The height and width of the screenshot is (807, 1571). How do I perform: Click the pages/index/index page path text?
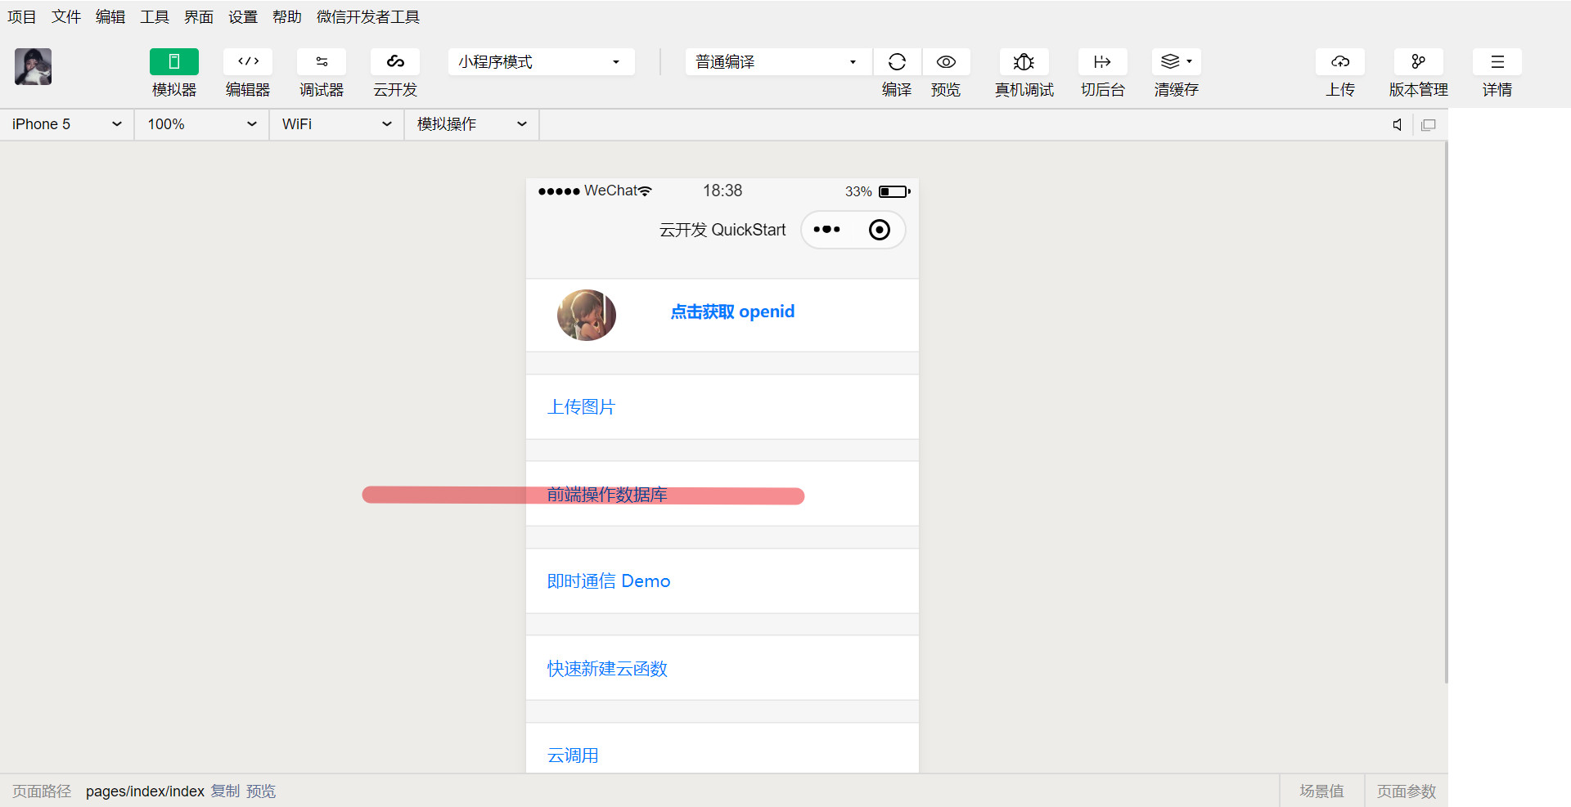pos(145,791)
